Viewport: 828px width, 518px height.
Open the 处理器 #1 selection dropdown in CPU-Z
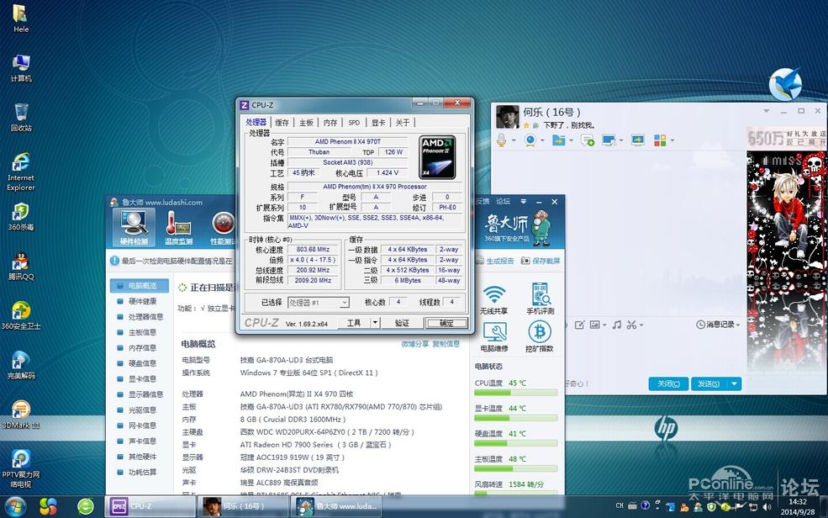319,303
